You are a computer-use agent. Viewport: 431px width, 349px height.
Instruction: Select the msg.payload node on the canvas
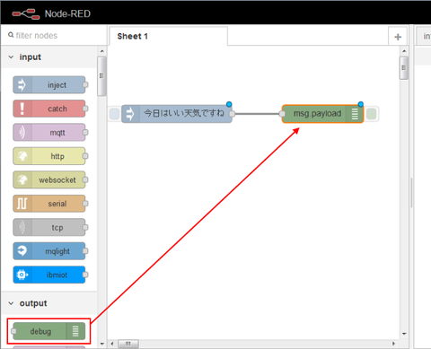[x=322, y=114]
